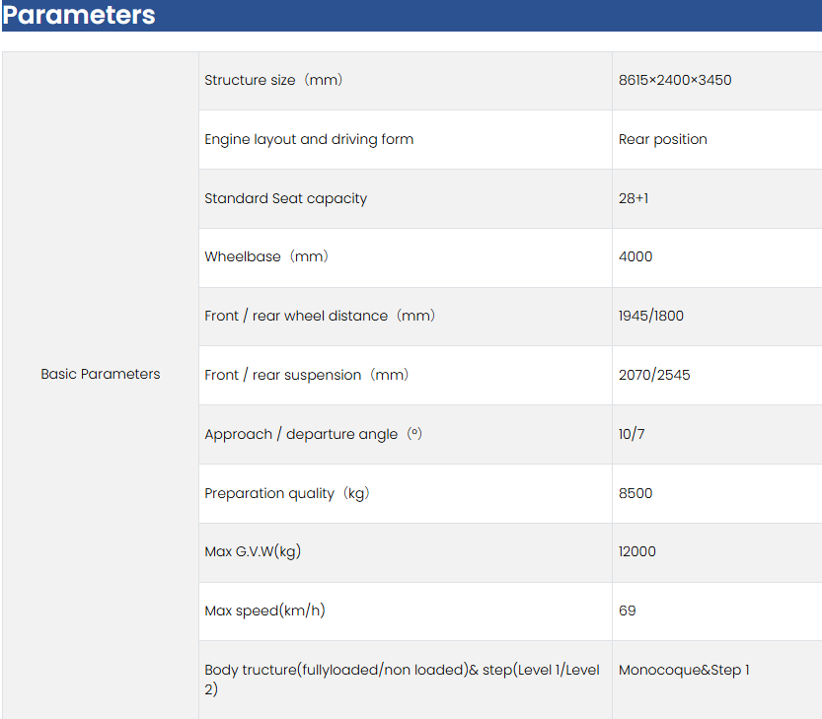
Task: Click Front / rear wheel distance label
Action: pos(320,316)
